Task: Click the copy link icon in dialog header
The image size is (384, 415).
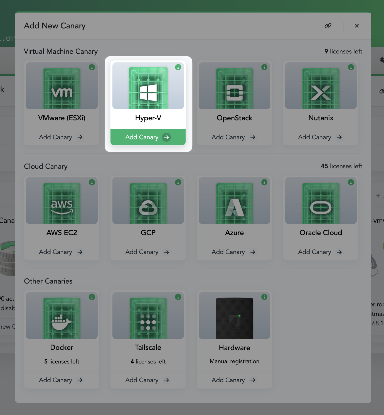Action: pyautogui.click(x=328, y=26)
